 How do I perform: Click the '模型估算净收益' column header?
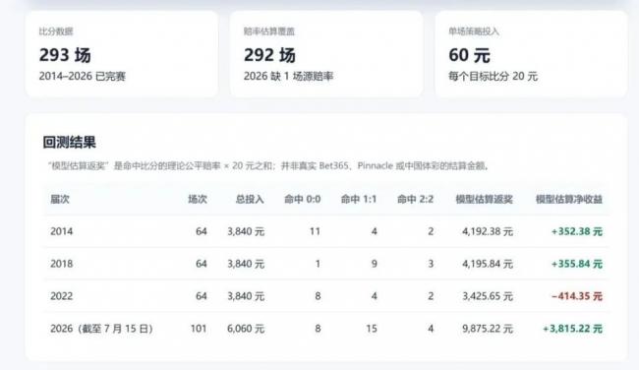pos(569,199)
